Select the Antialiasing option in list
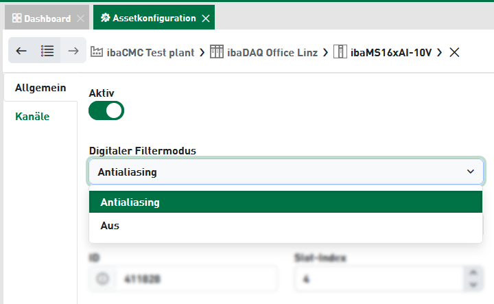The height and width of the screenshot is (304, 494). pos(285,202)
